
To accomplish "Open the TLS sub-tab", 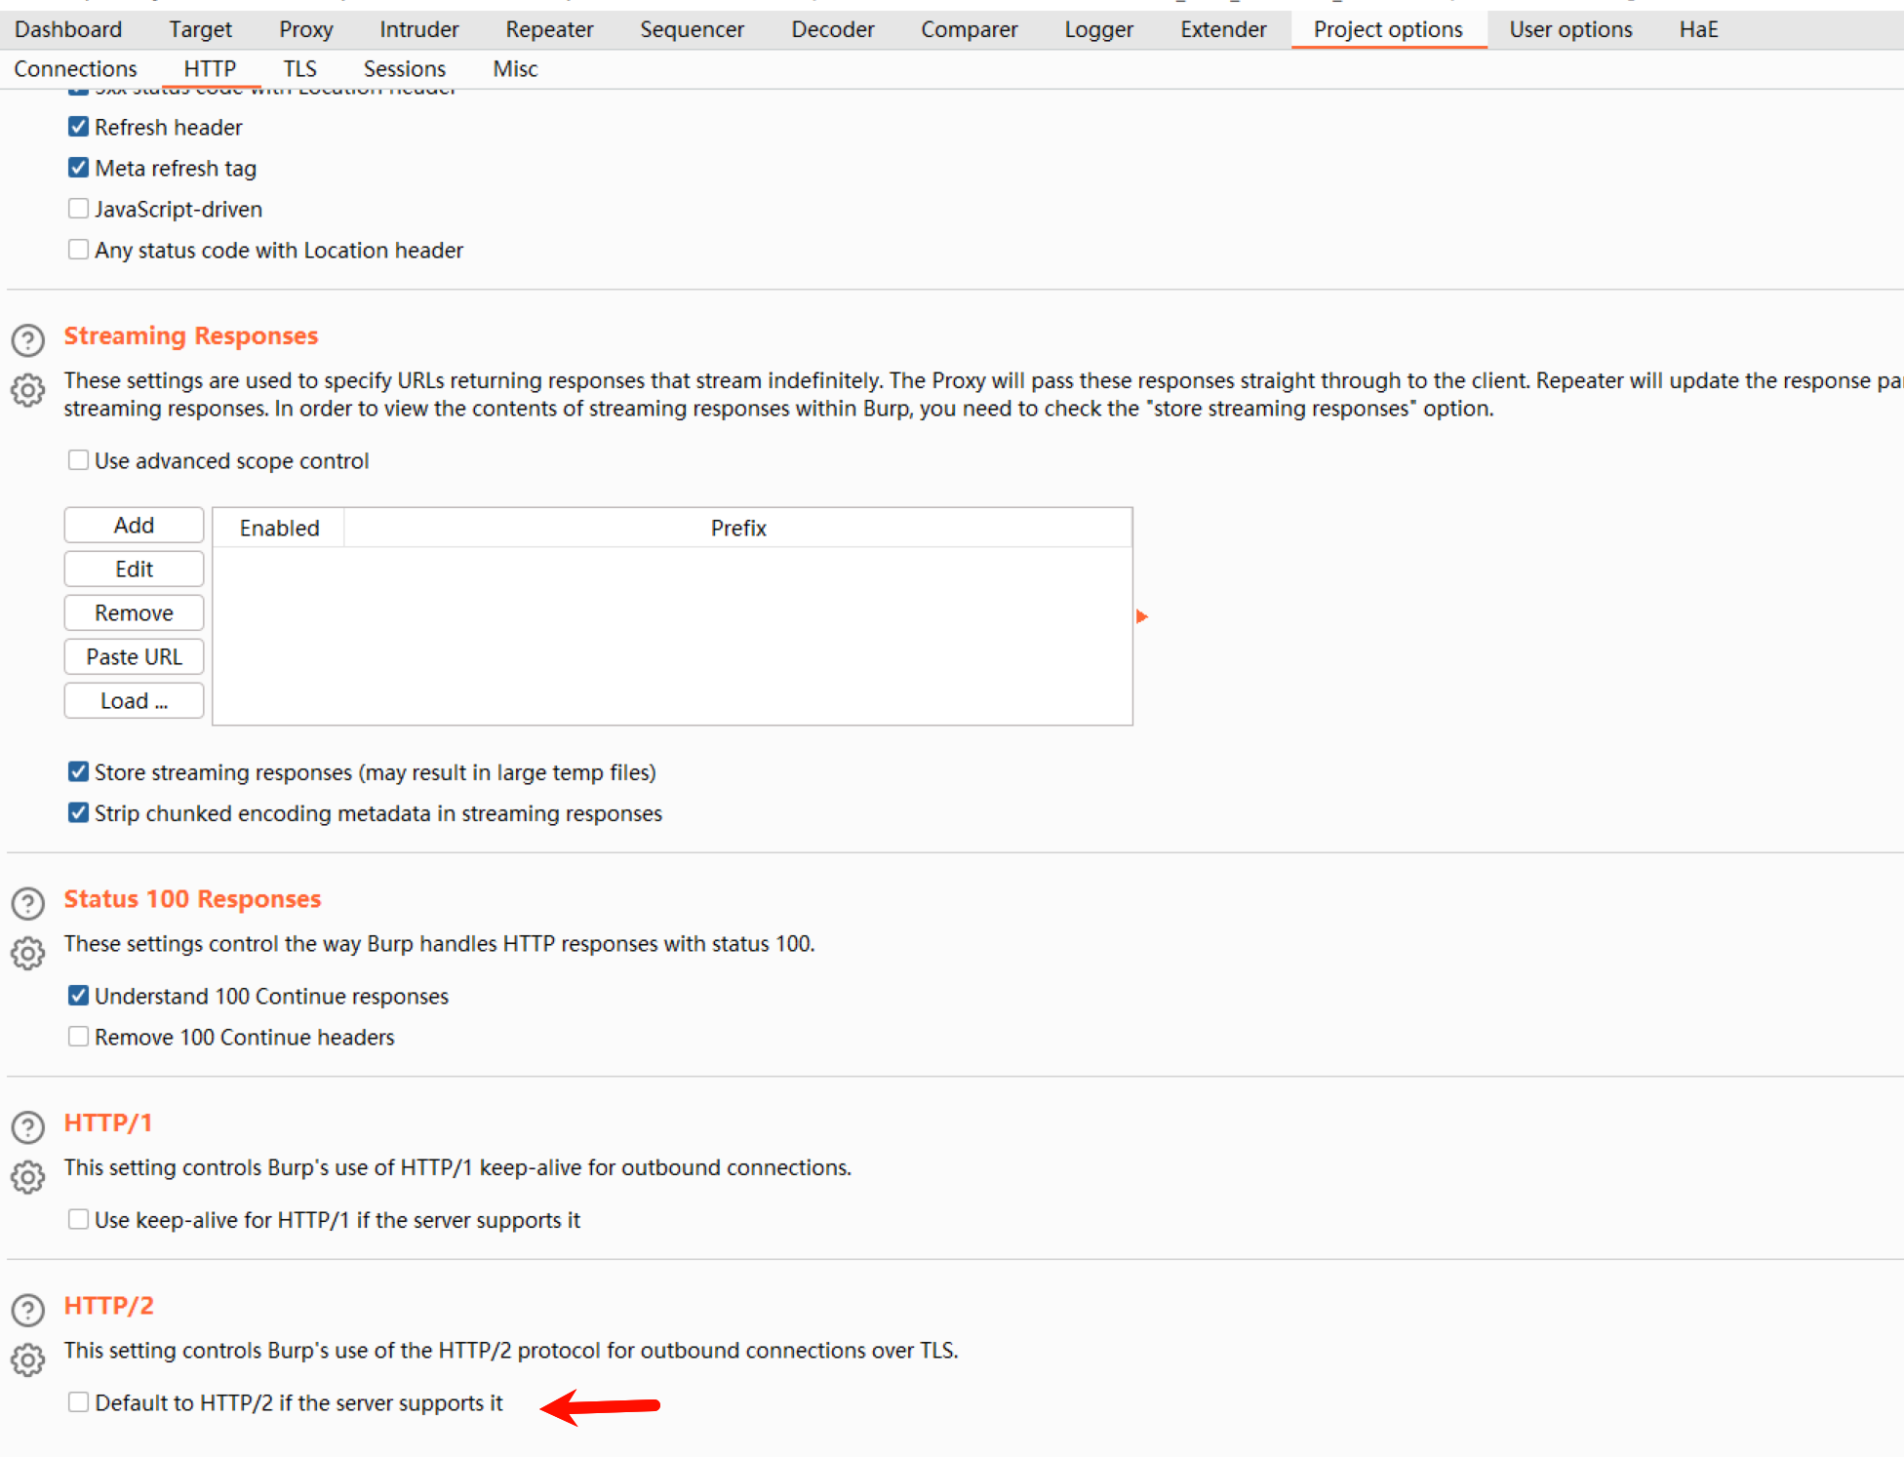I will 299,69.
